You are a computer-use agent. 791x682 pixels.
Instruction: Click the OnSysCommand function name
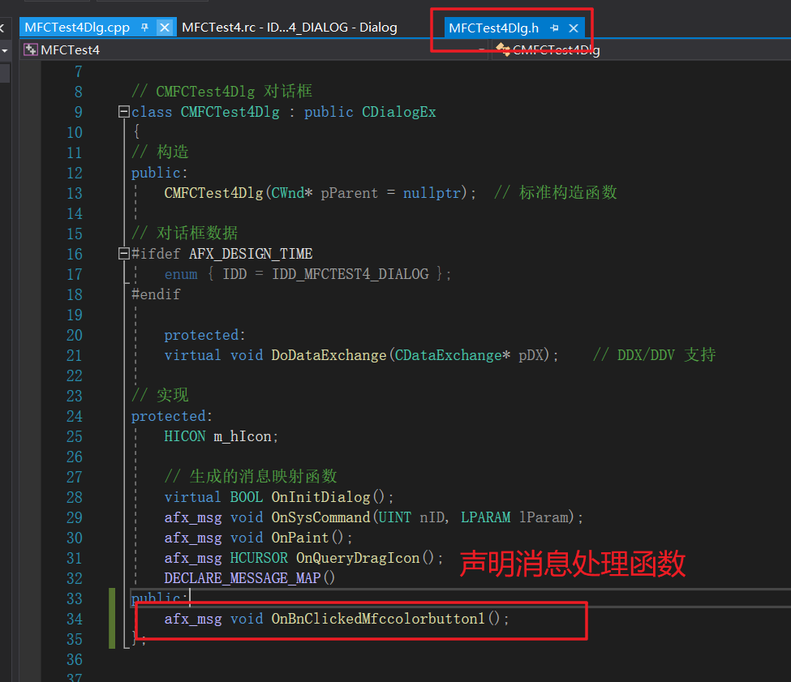320,517
